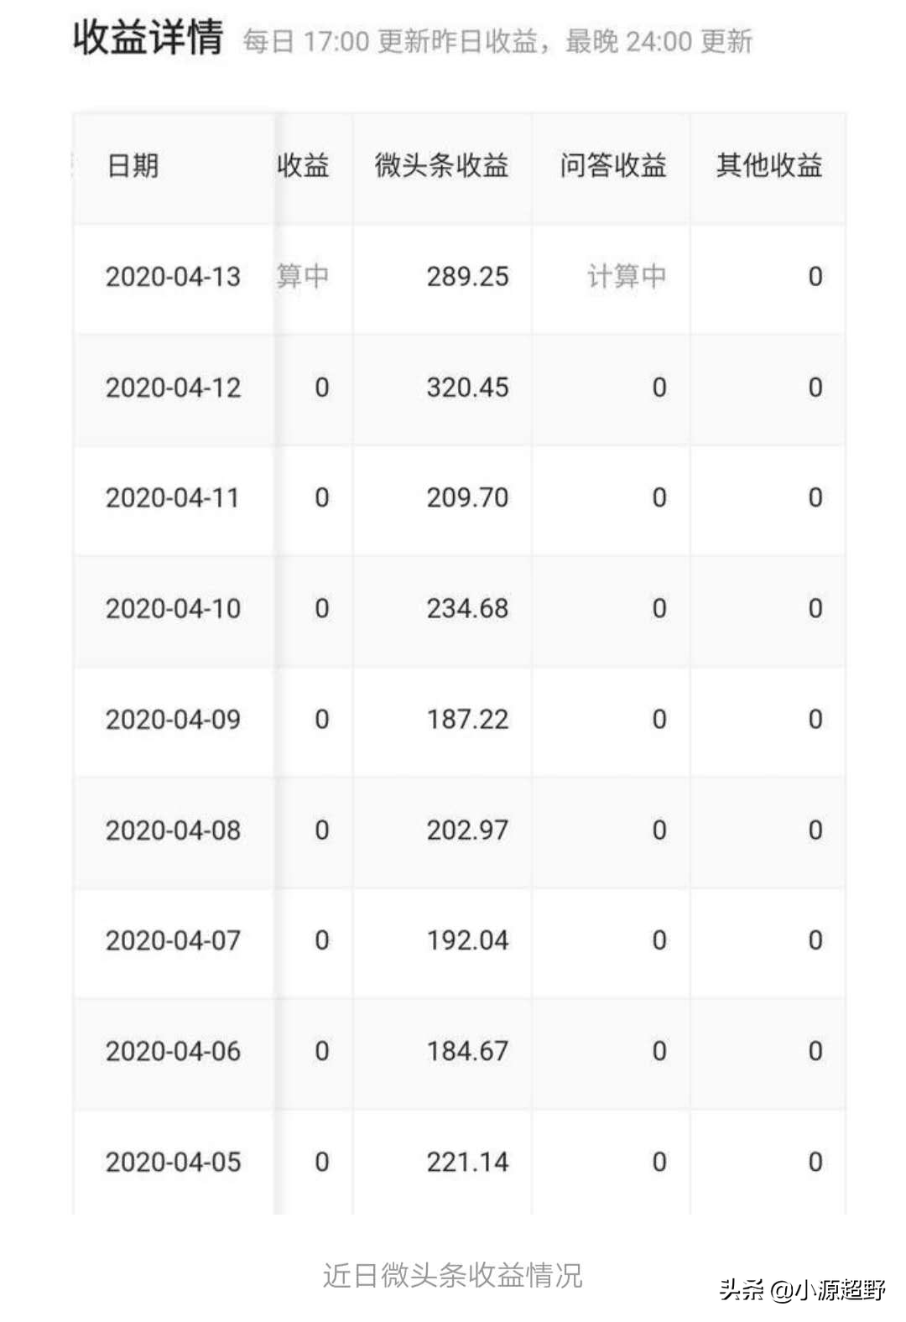Select the 2020-04-09 date cell
The image size is (906, 1322).
[173, 720]
